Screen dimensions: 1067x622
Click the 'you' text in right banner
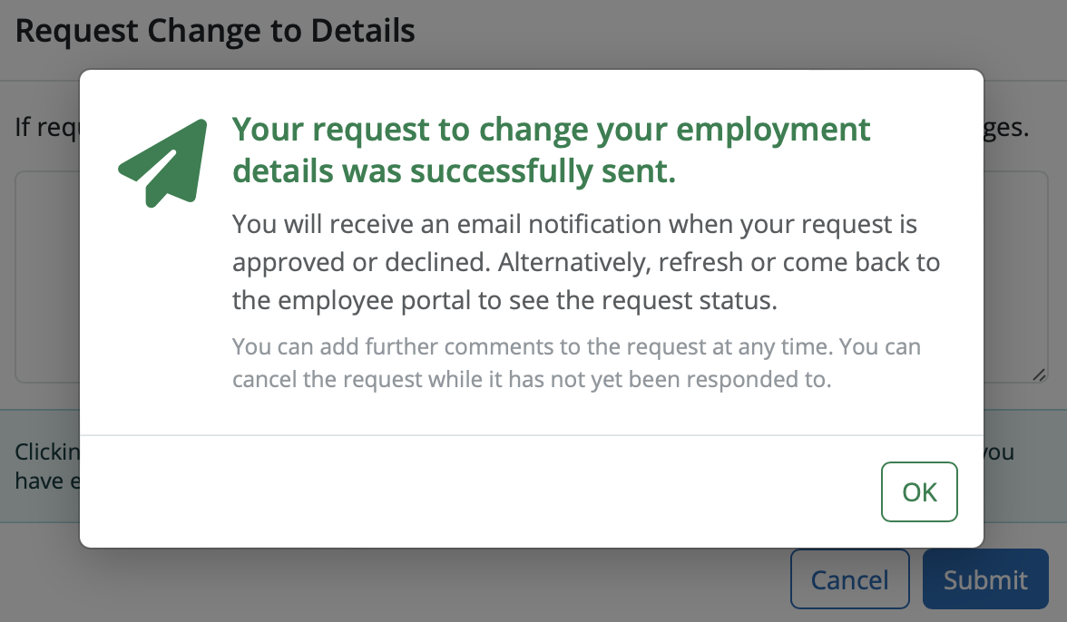[x=999, y=452]
